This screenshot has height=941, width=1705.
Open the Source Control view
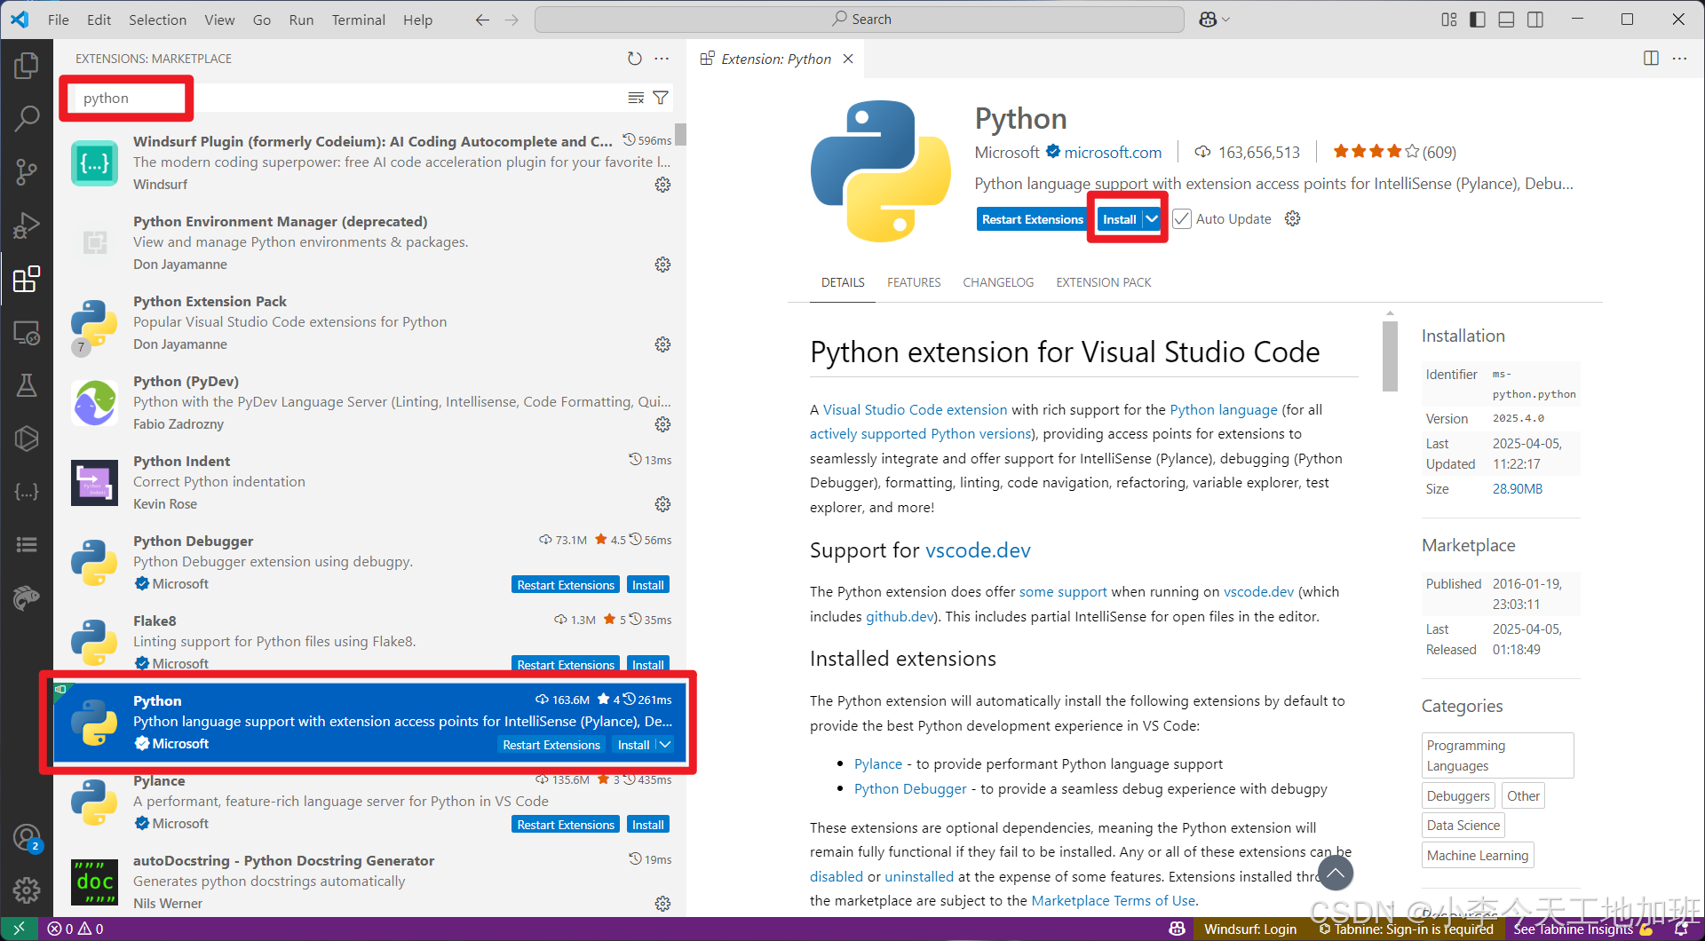[27, 171]
